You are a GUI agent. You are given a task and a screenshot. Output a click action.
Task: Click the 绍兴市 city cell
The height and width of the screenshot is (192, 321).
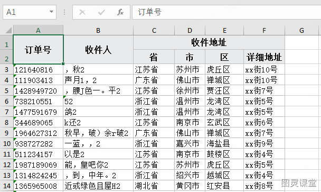[190, 175]
